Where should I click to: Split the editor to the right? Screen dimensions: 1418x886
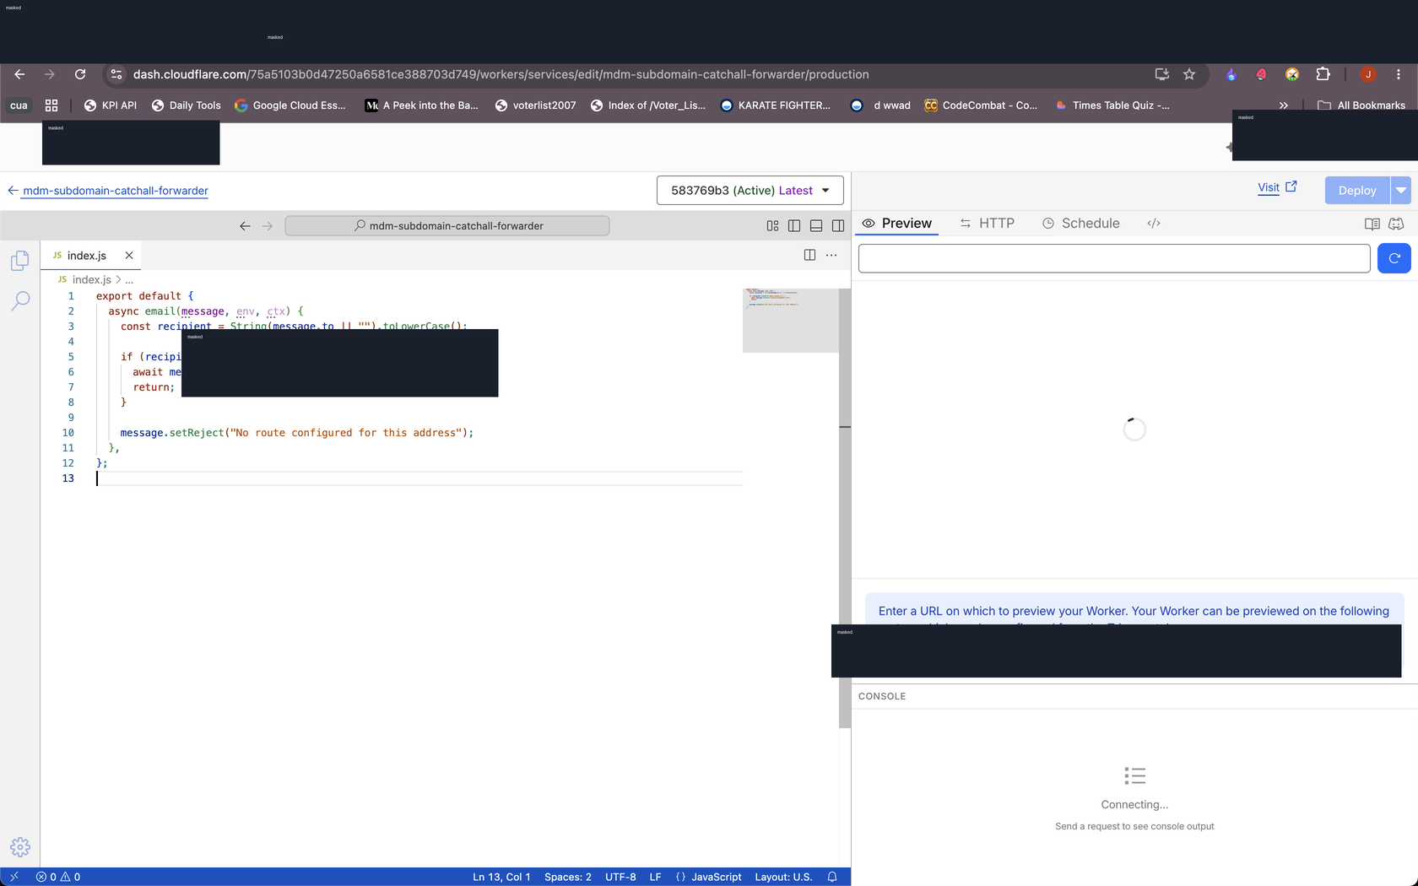809,255
